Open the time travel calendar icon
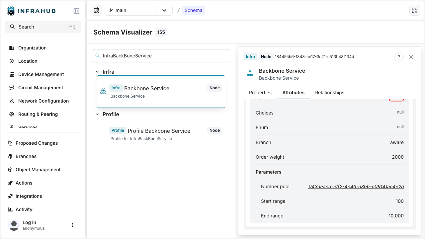Image resolution: width=425 pixels, height=239 pixels. [96, 10]
